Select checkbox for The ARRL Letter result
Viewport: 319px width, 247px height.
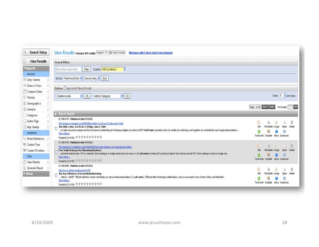click(56, 129)
